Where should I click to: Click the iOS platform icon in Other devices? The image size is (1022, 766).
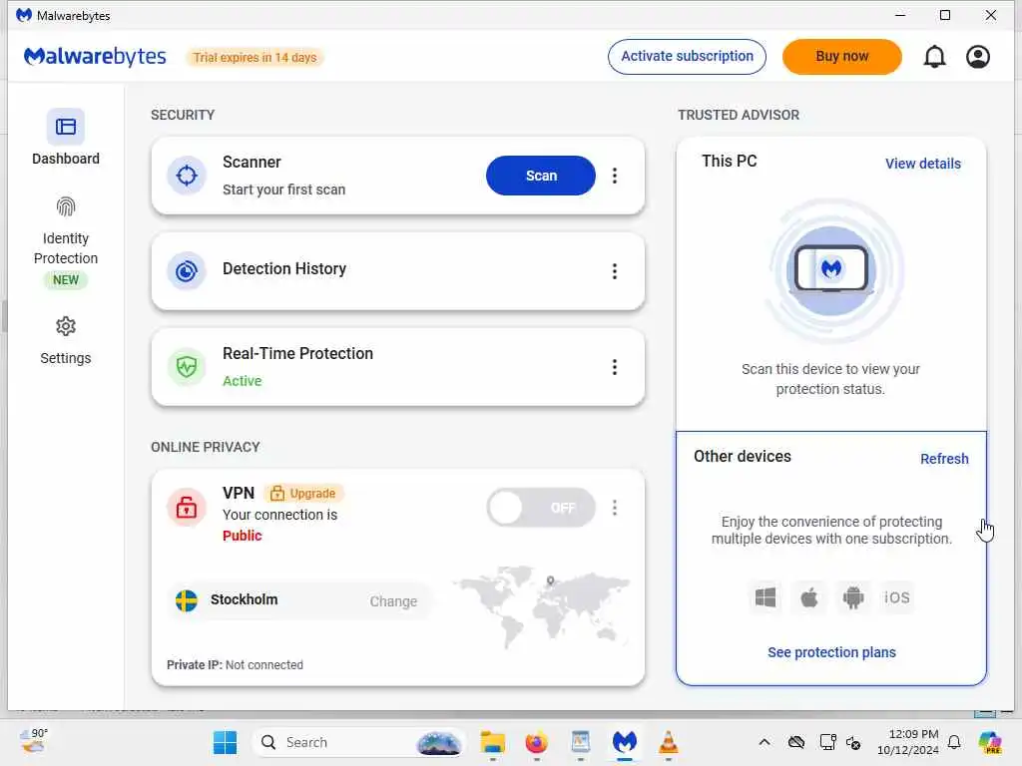tap(897, 597)
